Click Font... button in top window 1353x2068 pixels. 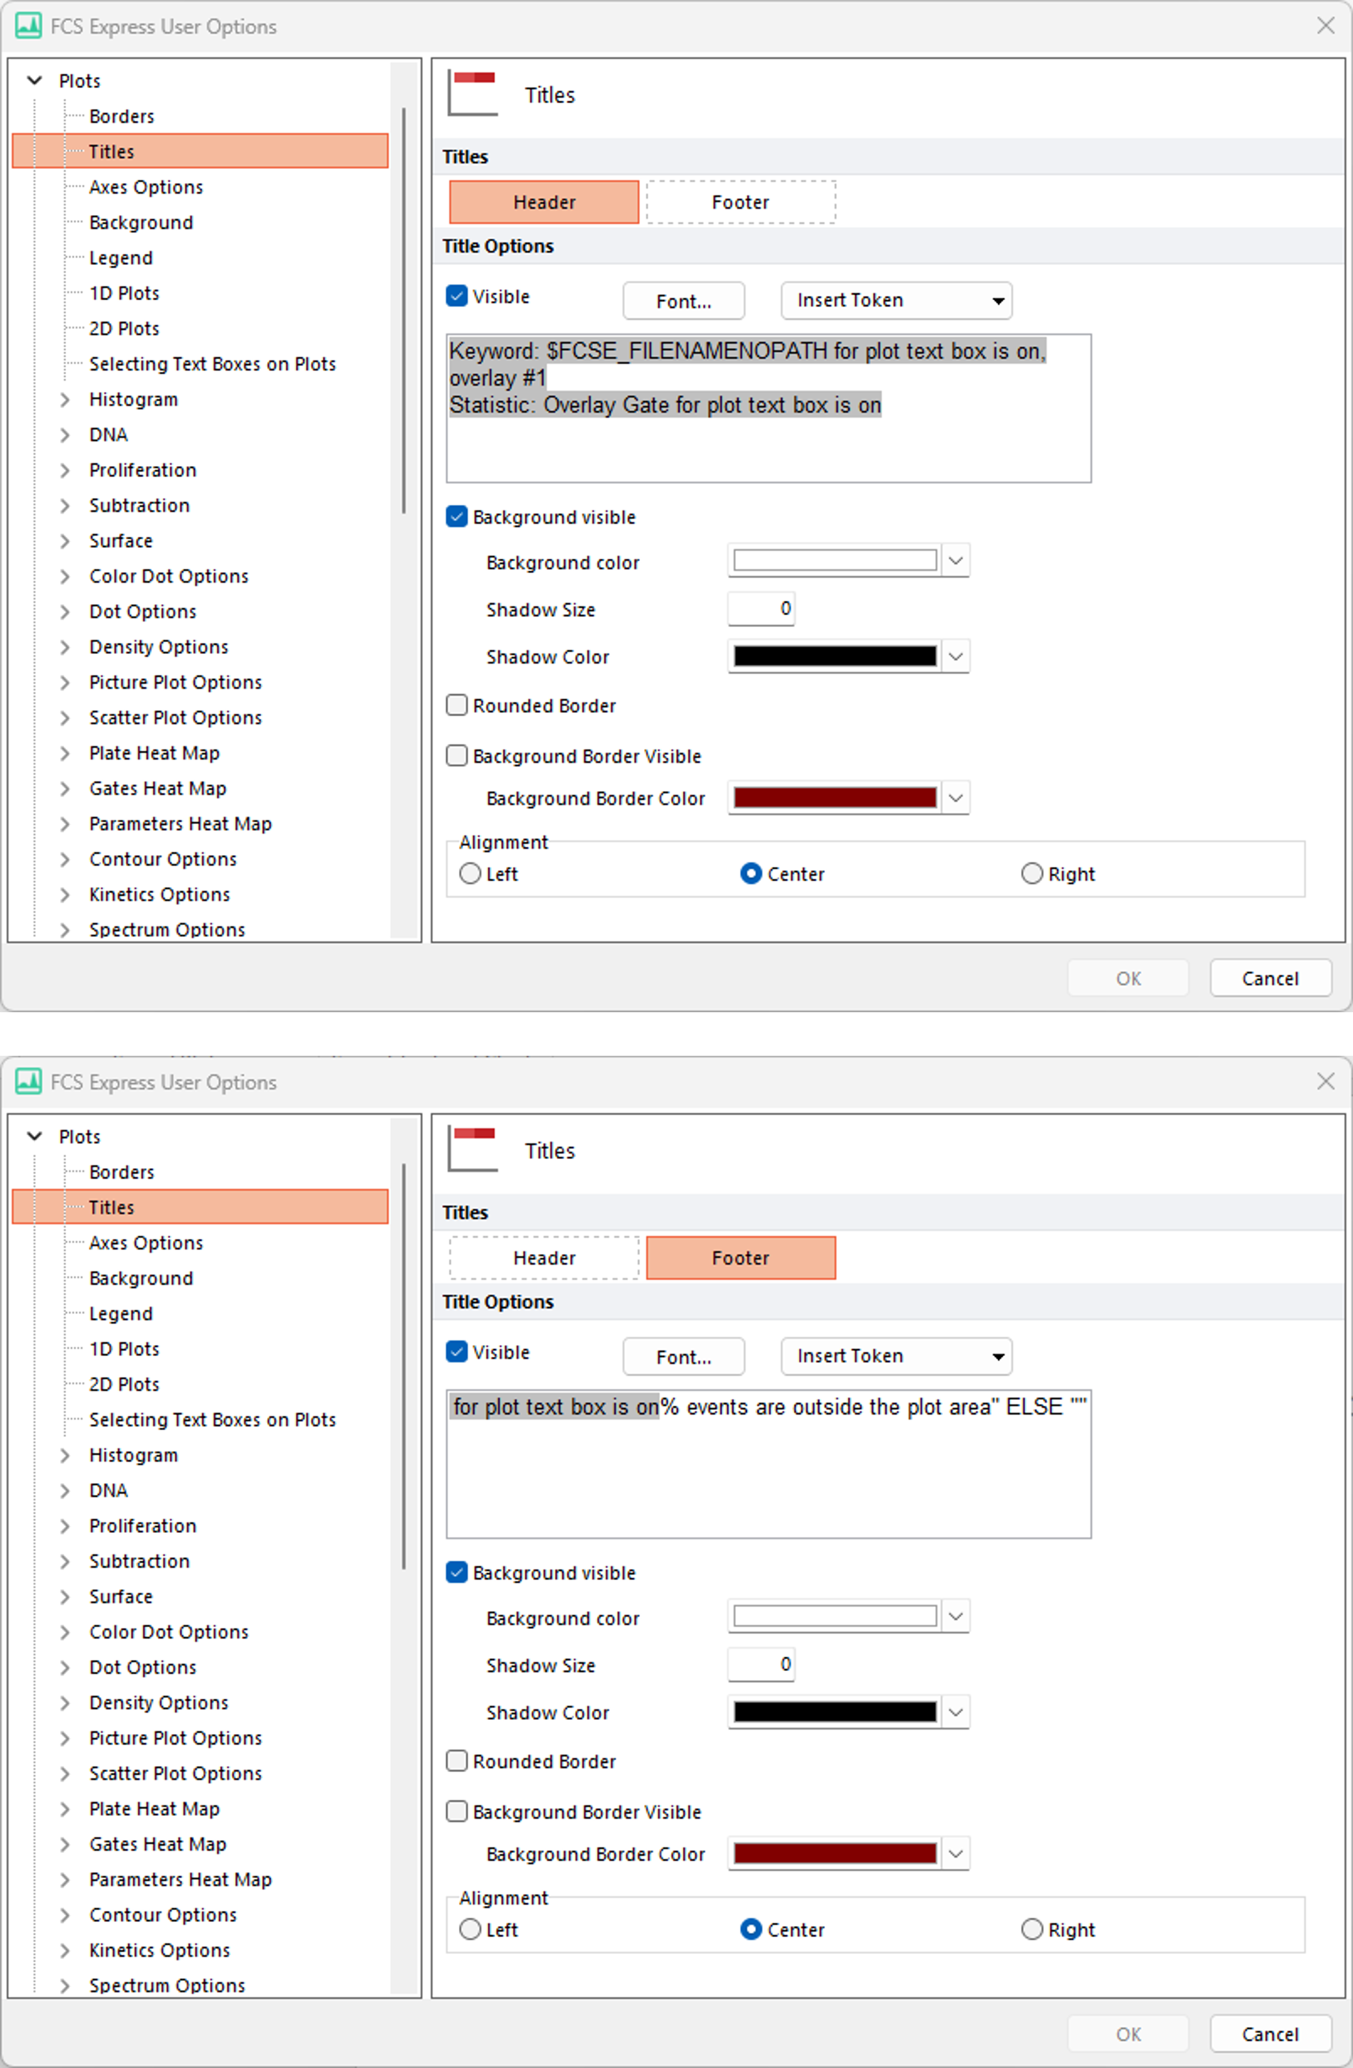(684, 301)
